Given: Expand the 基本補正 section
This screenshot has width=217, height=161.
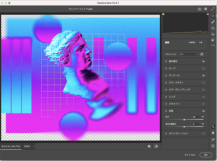Looking at the screenshot, I should (166, 61).
